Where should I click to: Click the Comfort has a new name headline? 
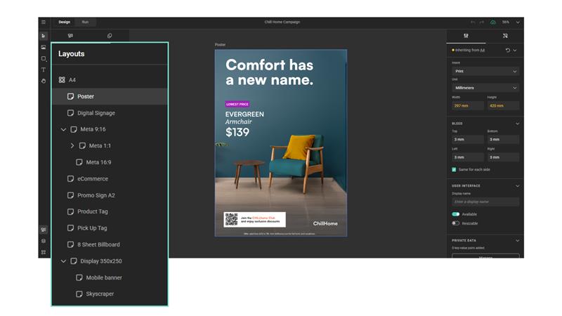pos(270,72)
